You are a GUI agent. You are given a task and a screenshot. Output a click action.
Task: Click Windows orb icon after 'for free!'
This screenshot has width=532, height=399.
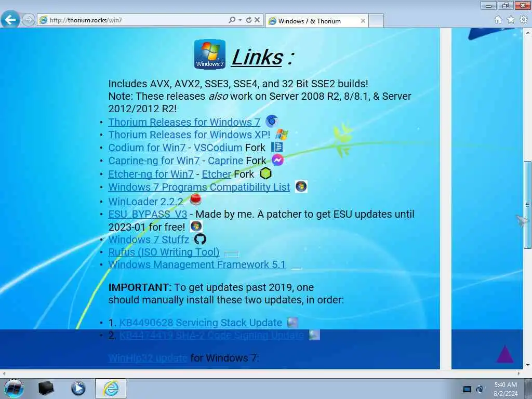196,226
